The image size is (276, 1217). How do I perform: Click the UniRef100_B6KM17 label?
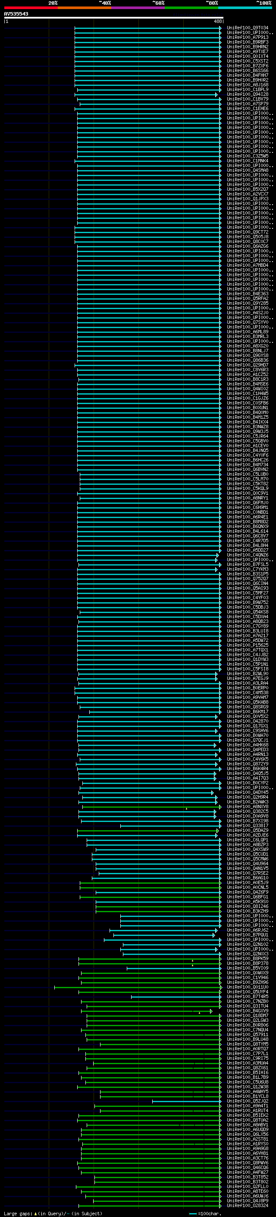(x=248, y=712)
